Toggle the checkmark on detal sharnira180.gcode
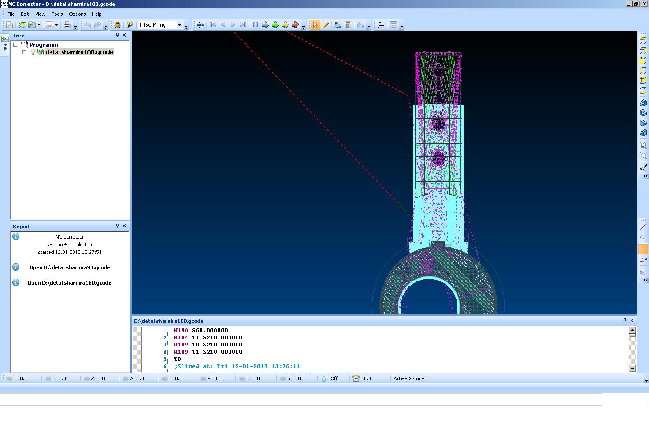This screenshot has width=649, height=433. (x=41, y=52)
